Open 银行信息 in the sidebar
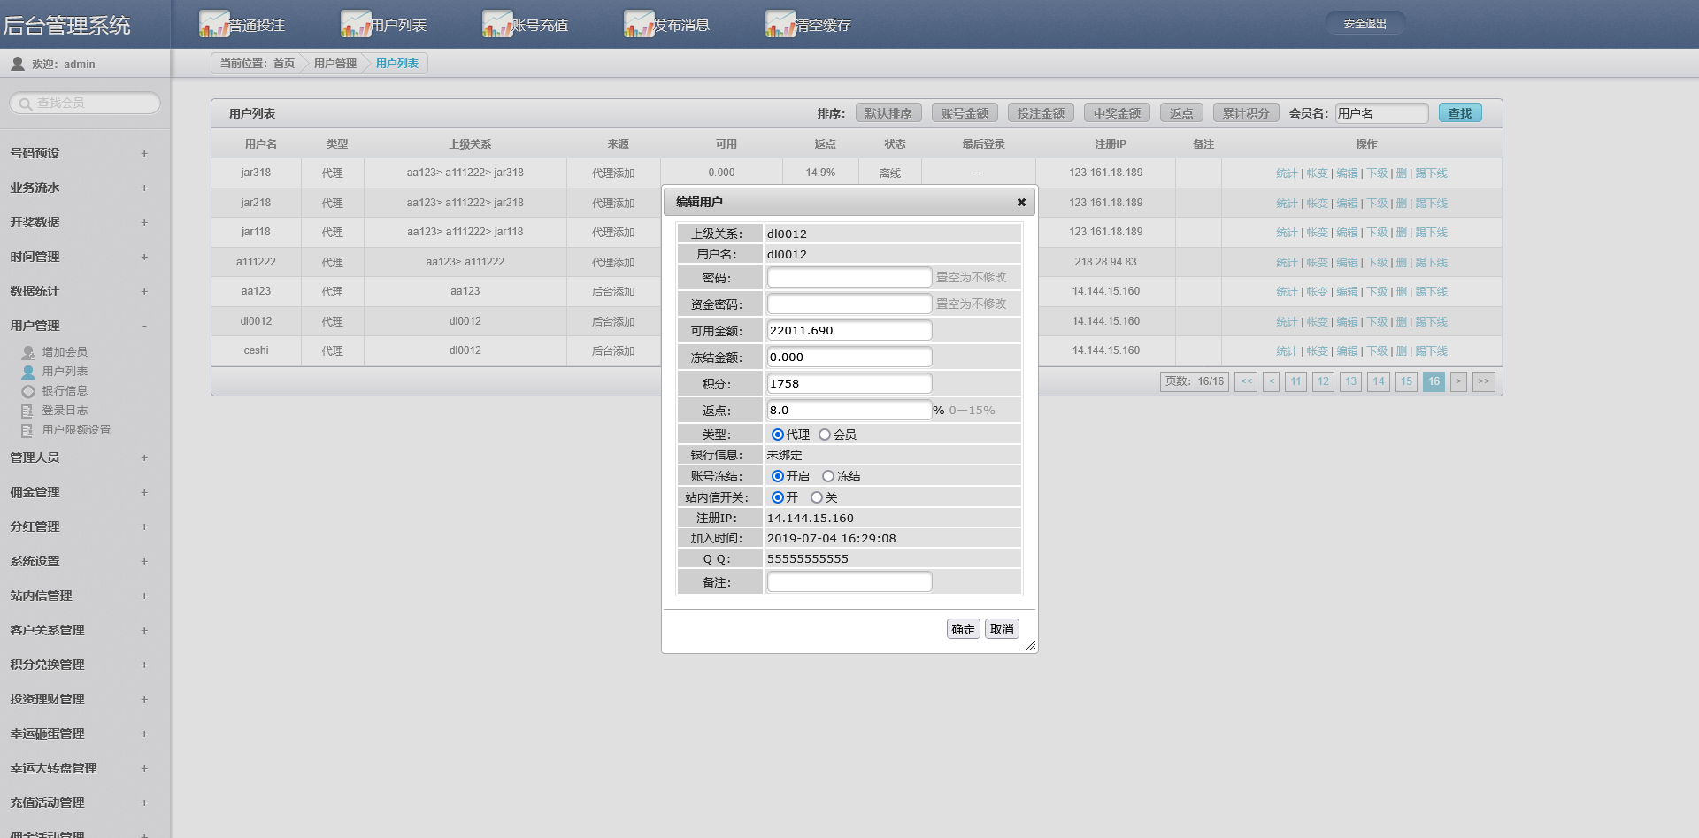Screen dimensions: 1699x838 tap(64, 391)
